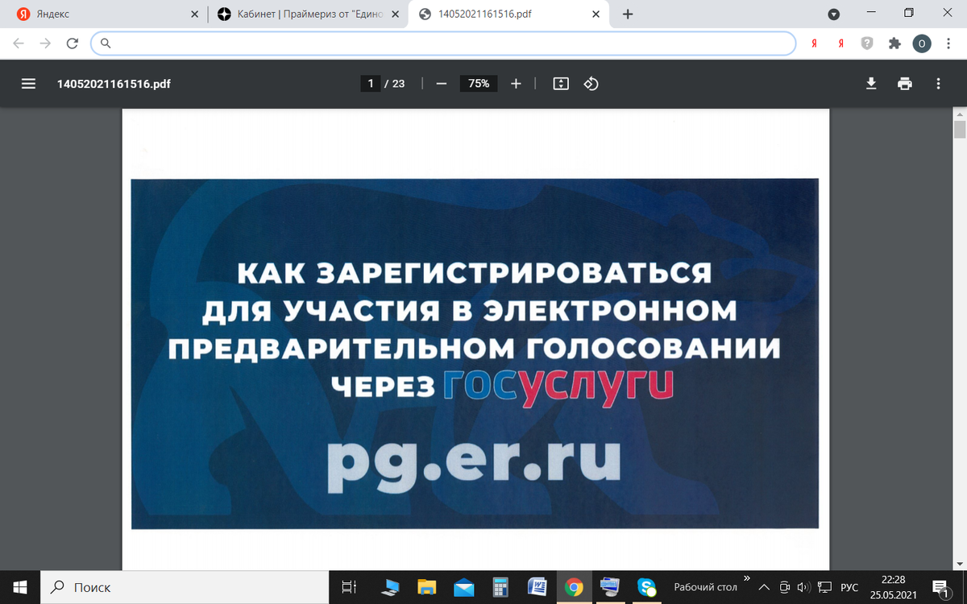Click the Chrome icon on the taskbar
This screenshot has width=967, height=604.
point(574,587)
